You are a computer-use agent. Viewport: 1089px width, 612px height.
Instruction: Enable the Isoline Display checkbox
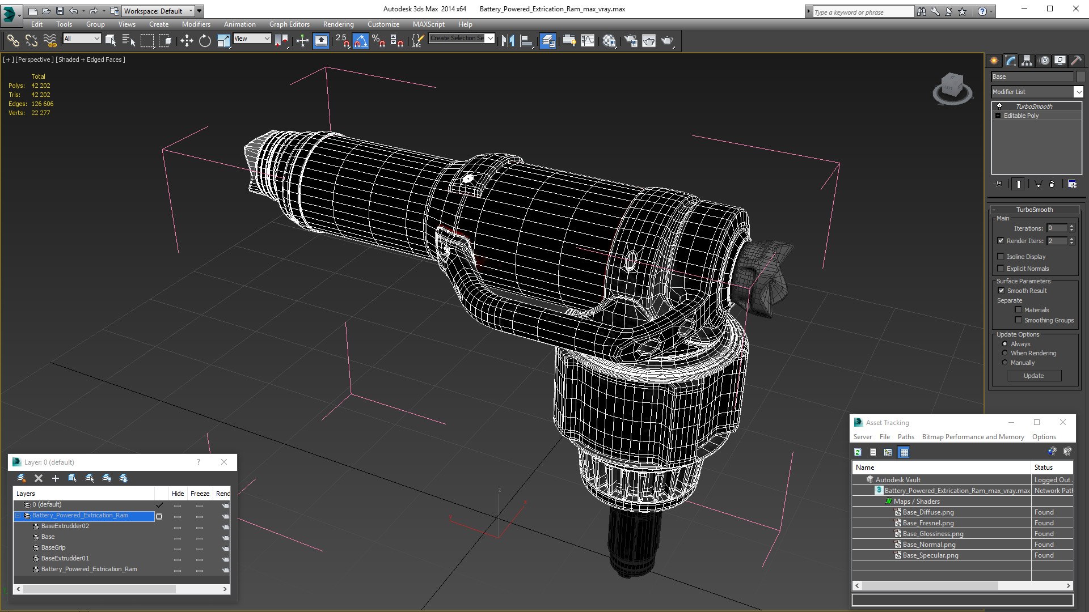1001,257
